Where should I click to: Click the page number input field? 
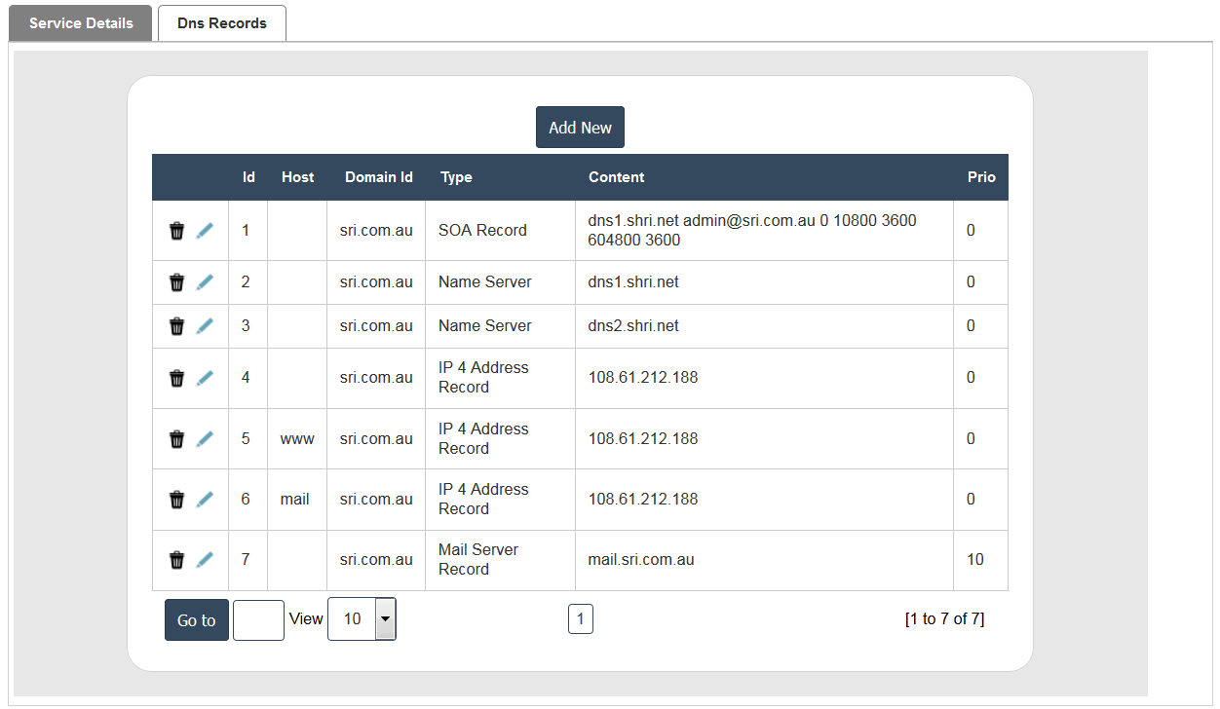point(258,620)
